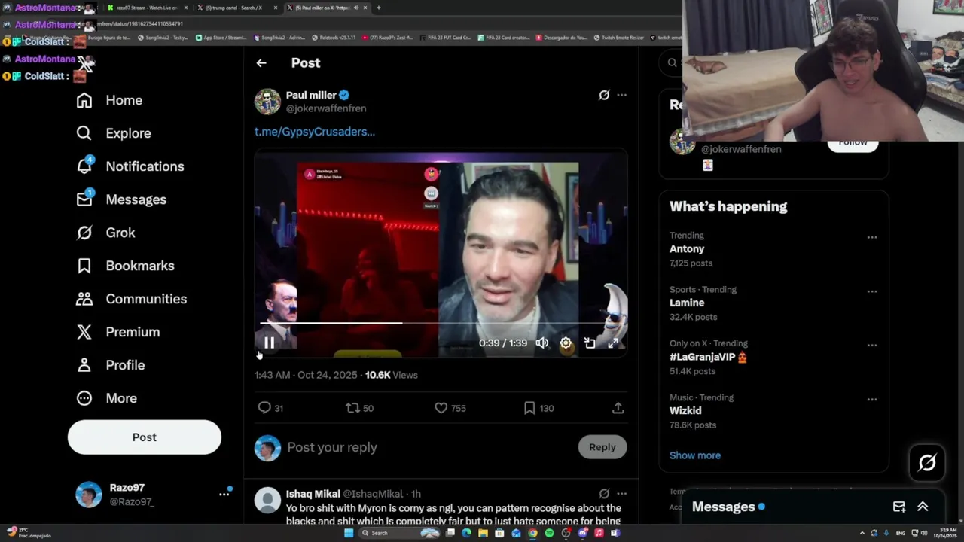Viewport: 964px width, 542px height.
Task: Open Notifications bell in sidebar
Action: pos(130,166)
